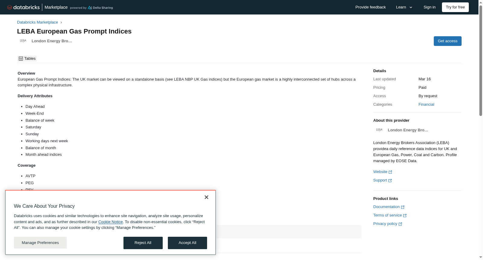483x260 pixels.
Task: Go to Databricks Marketplace breadcrumb
Action: point(37,22)
